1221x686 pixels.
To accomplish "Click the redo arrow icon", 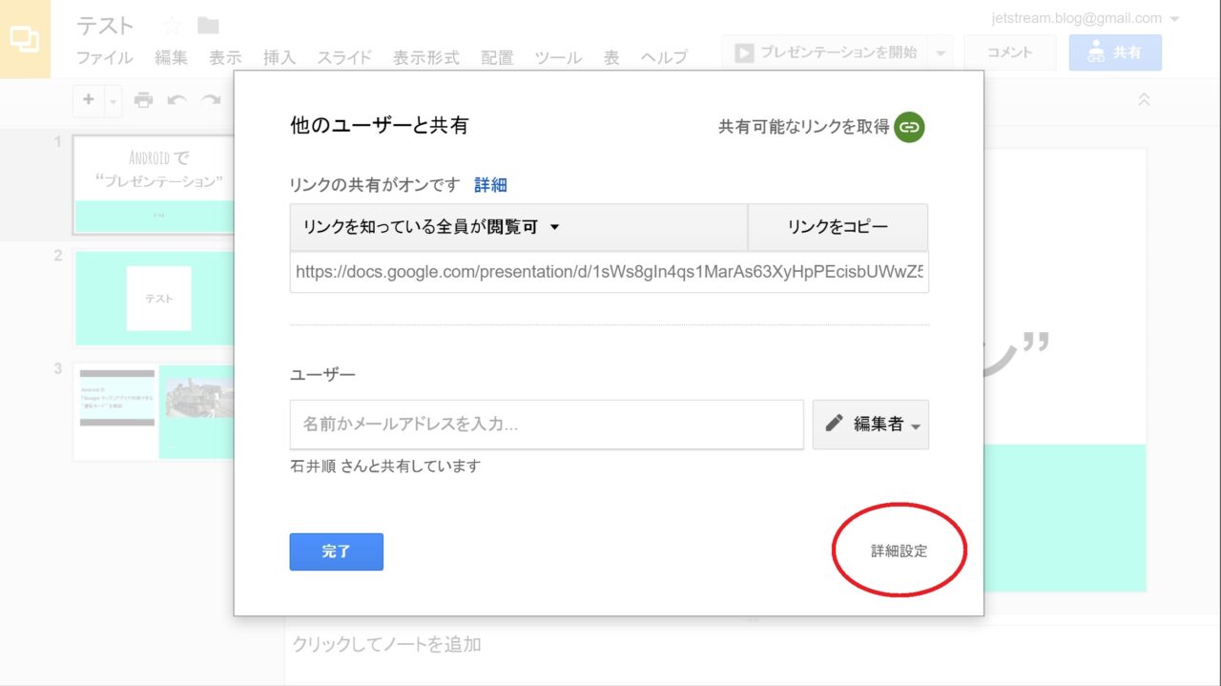I will click(x=210, y=99).
